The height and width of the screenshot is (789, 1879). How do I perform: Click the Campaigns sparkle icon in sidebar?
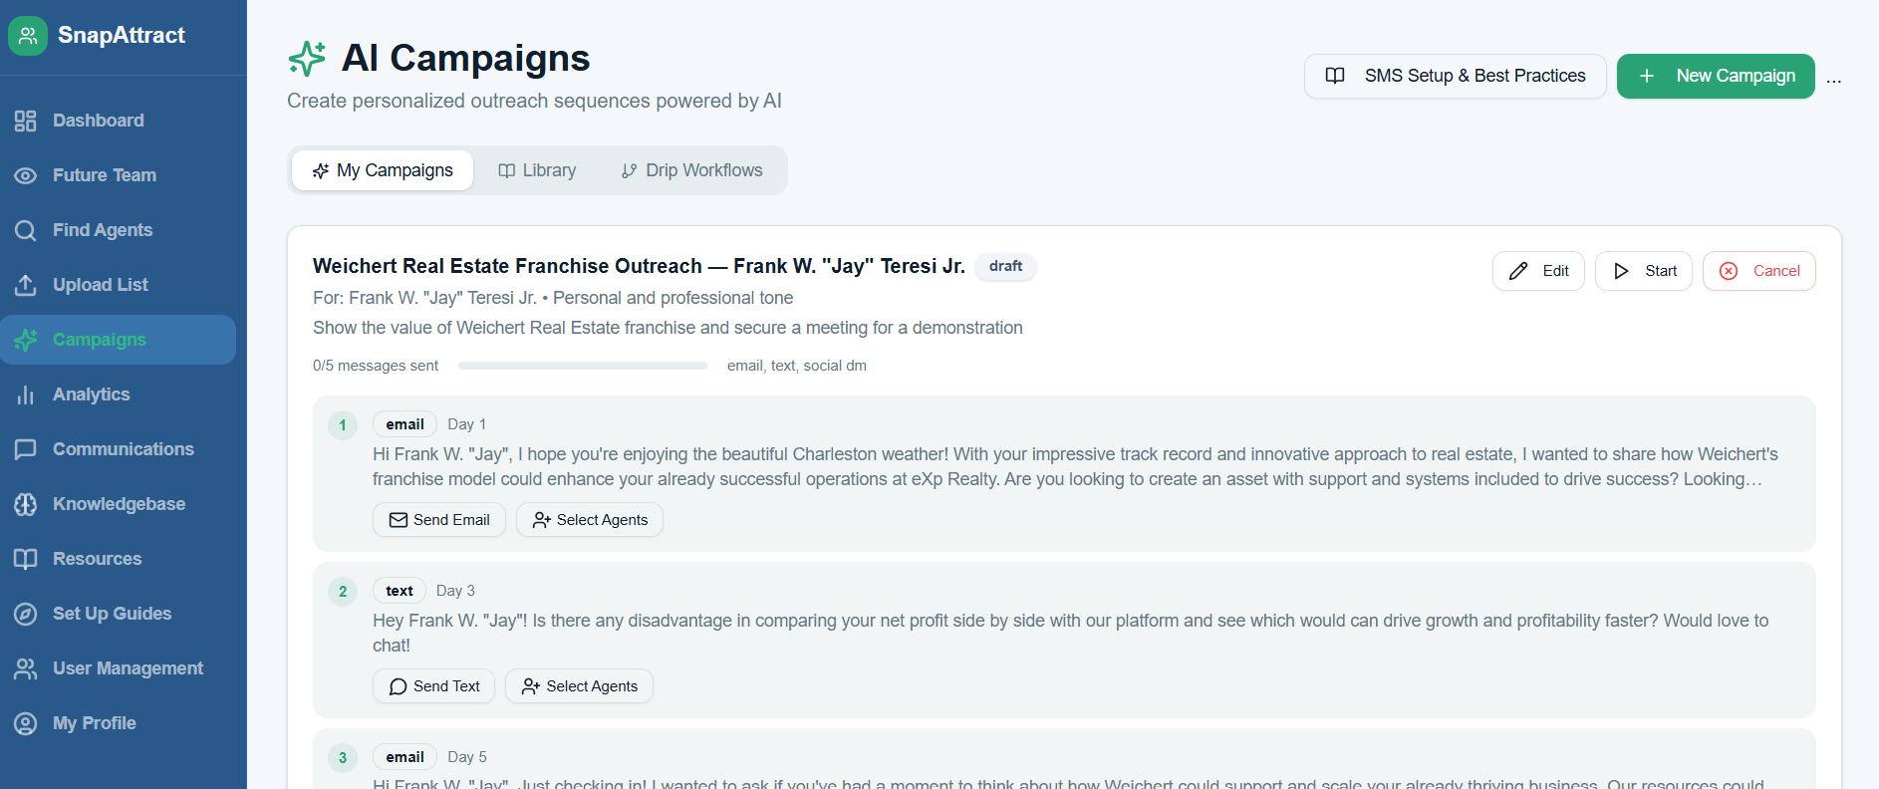coord(26,340)
